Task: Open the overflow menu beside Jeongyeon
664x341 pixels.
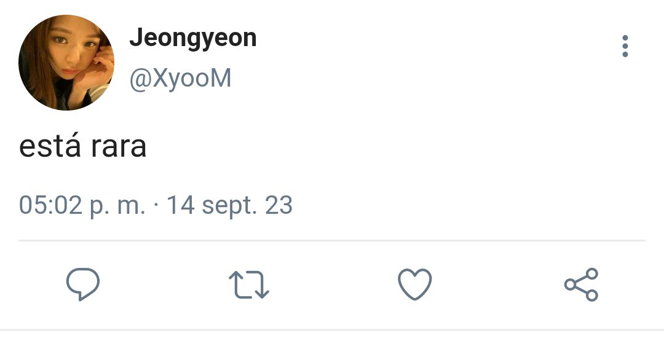Action: (625, 46)
